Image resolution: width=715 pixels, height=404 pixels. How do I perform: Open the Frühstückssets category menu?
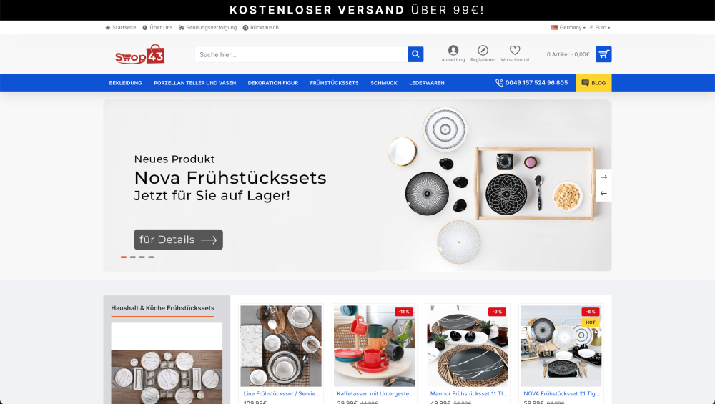coord(334,83)
